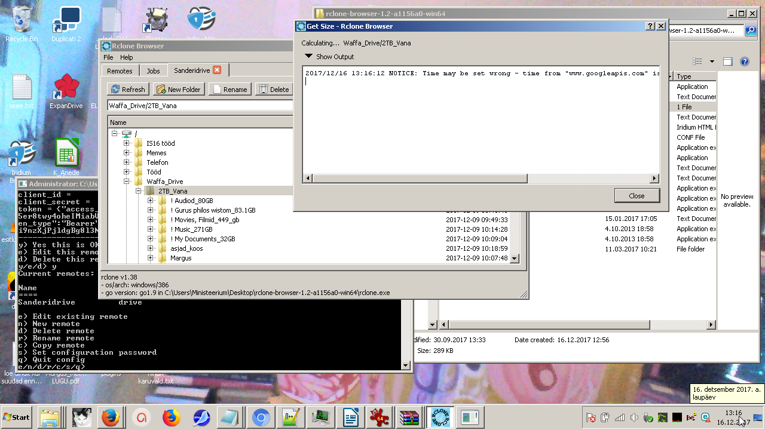The width and height of the screenshot is (765, 430).
Task: Open the WinRAR taskbar icon
Action: [410, 417]
